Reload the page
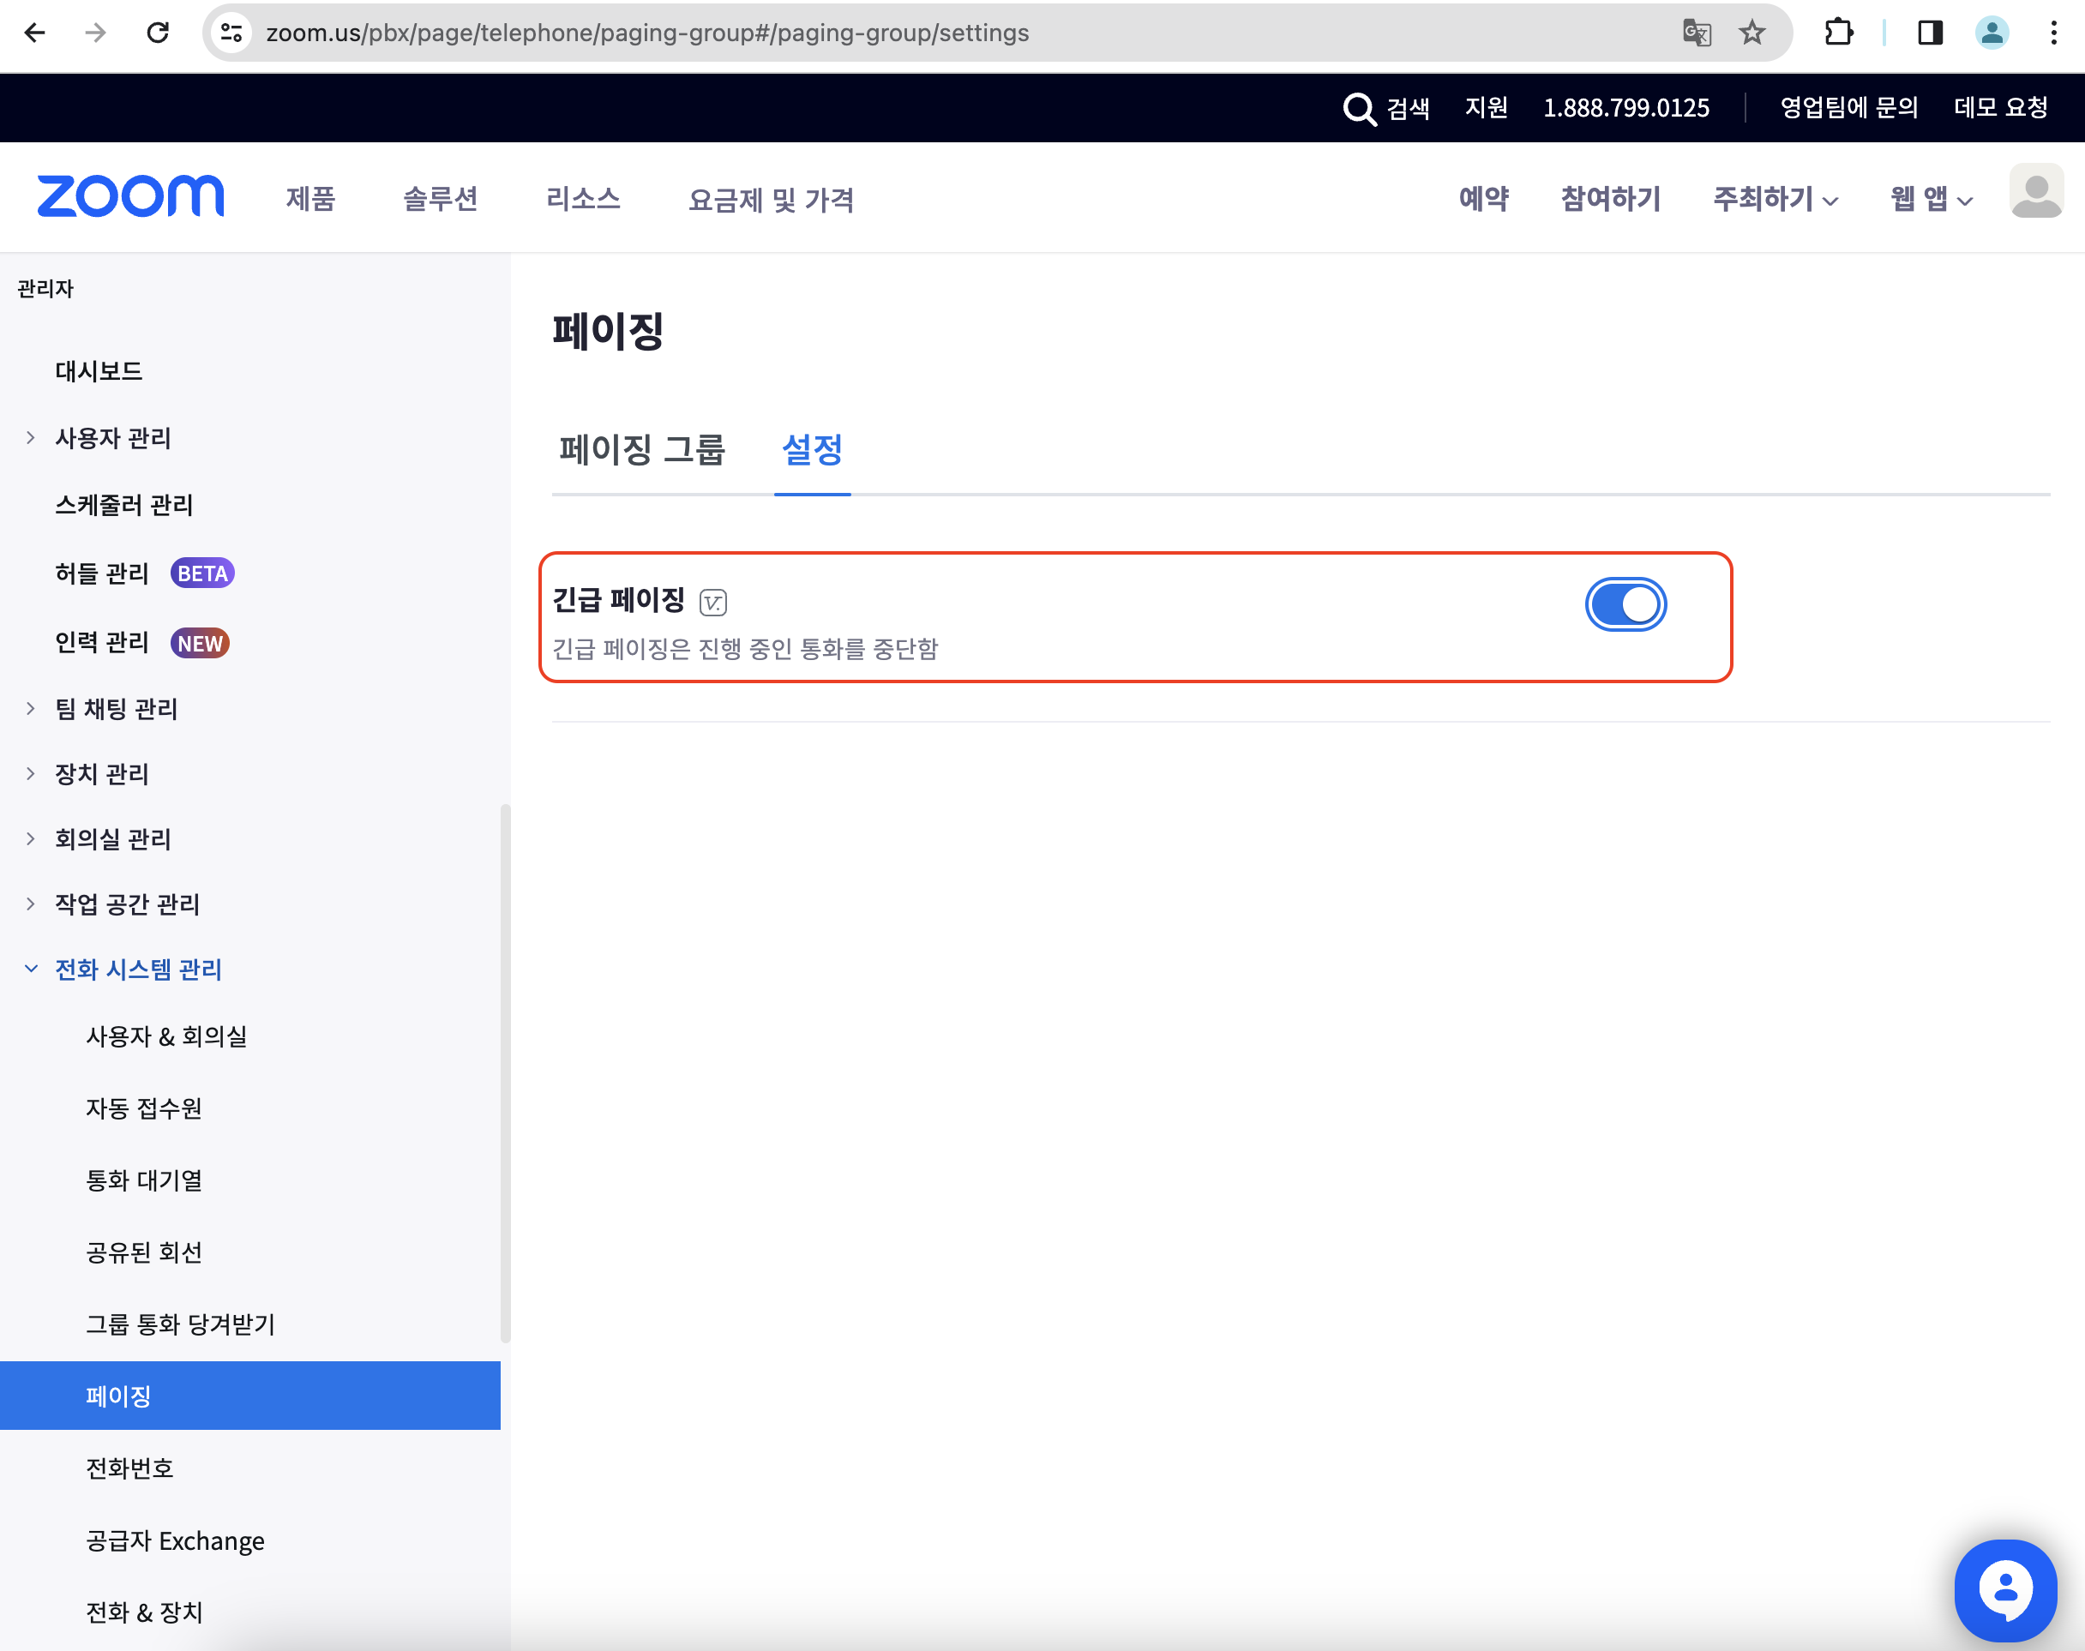 158,33
